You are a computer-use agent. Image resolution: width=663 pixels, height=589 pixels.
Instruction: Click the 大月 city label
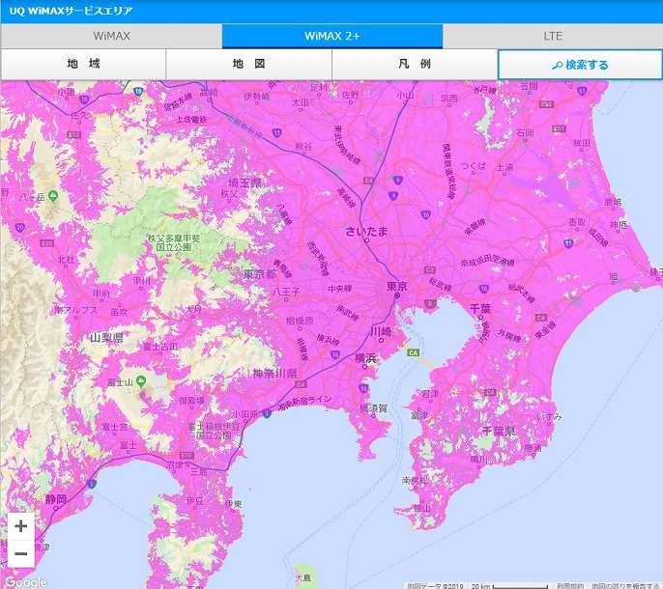193,310
